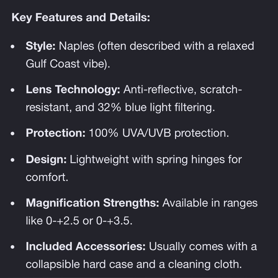Click the '32%' blue light filtering text
Screen dimensions: 278x278
[109, 107]
